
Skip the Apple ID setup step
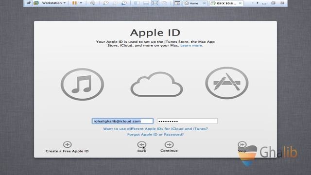click(x=242, y=147)
